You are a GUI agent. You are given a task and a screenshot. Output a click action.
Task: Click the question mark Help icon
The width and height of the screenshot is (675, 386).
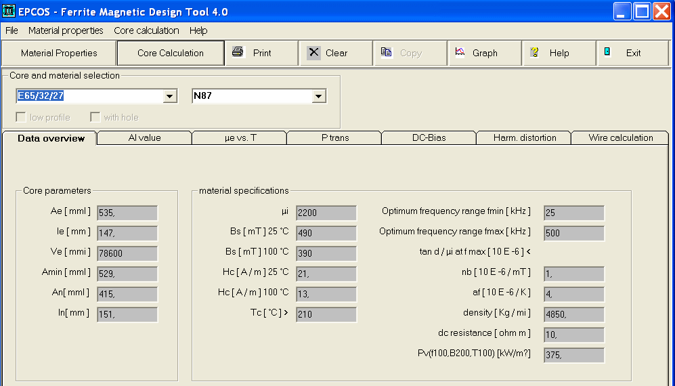(x=535, y=52)
